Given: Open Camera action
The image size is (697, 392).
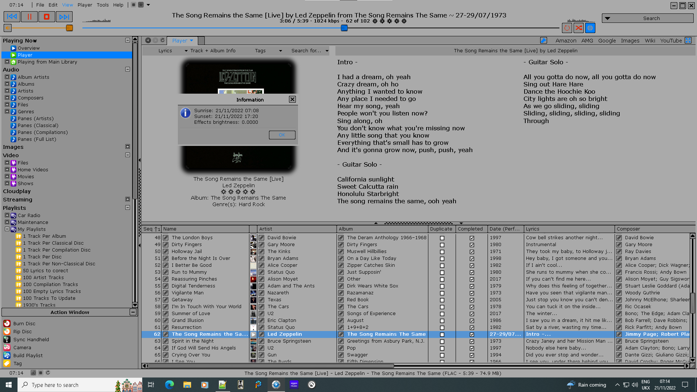Looking at the screenshot, I should point(22,347).
